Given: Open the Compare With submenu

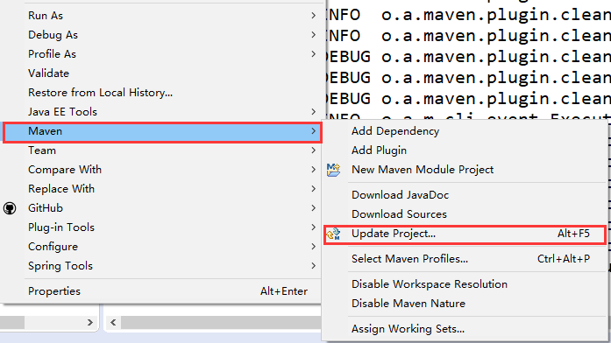Looking at the screenshot, I should click(161, 170).
